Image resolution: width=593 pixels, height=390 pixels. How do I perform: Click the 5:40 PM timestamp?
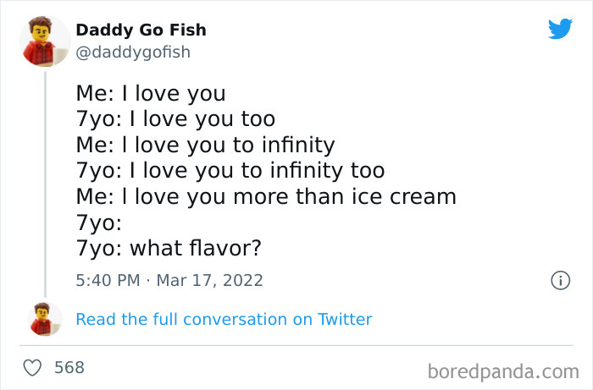107,280
